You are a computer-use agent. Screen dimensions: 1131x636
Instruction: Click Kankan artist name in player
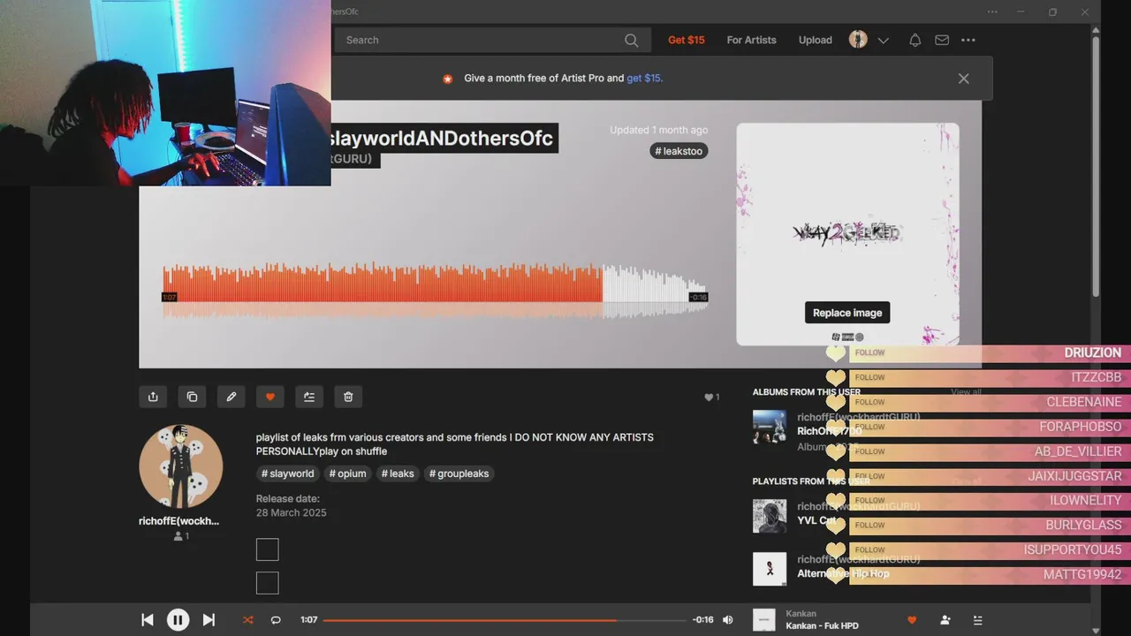[x=801, y=614]
